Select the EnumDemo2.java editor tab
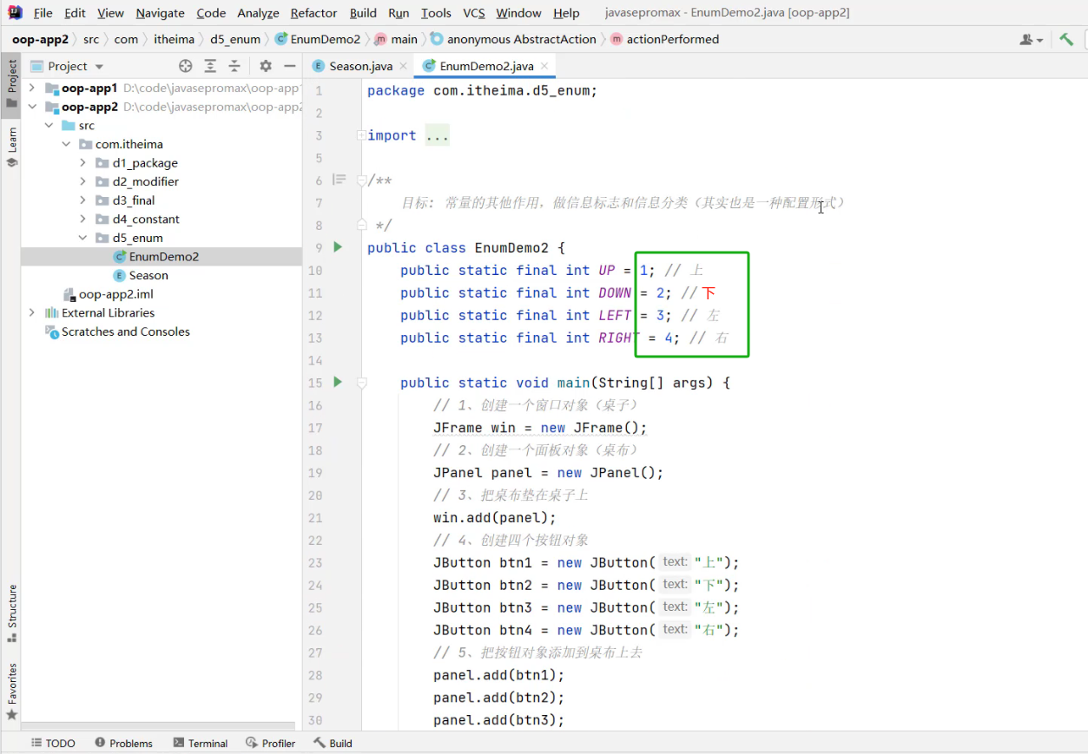 486,66
